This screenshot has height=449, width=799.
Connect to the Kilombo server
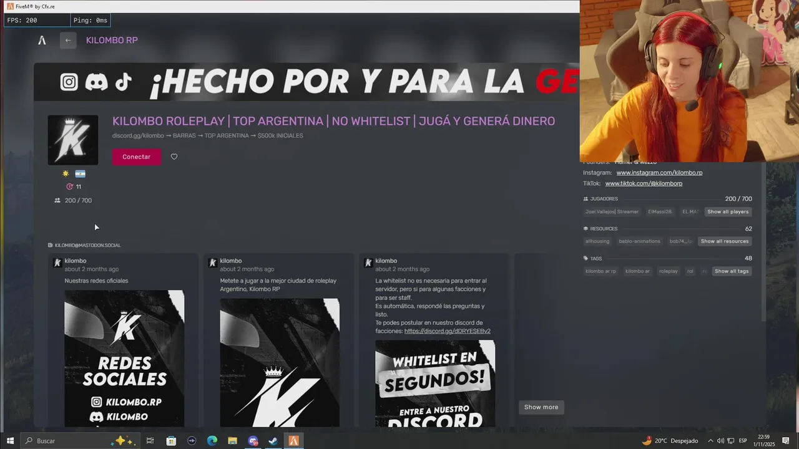pyautogui.click(x=136, y=157)
